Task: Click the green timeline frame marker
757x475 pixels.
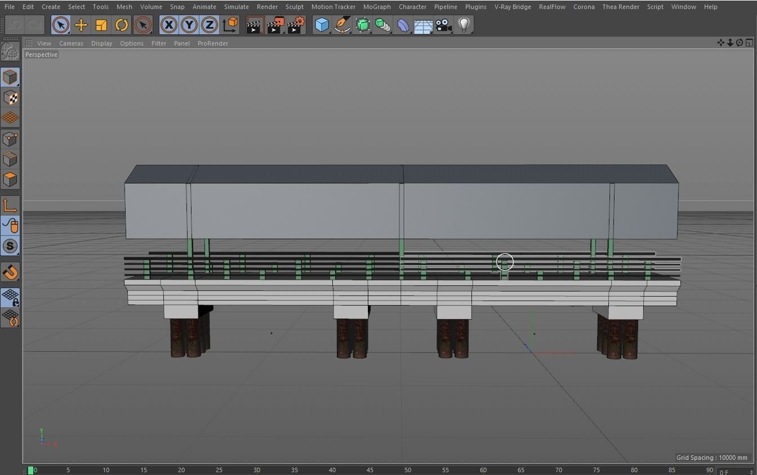Action: click(x=30, y=470)
